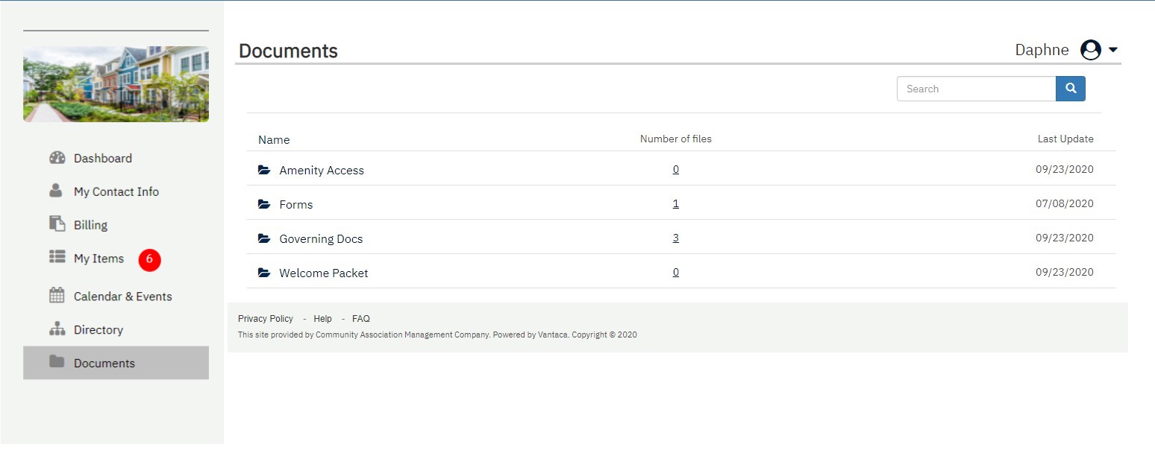Click into the Search text field

coord(975,89)
